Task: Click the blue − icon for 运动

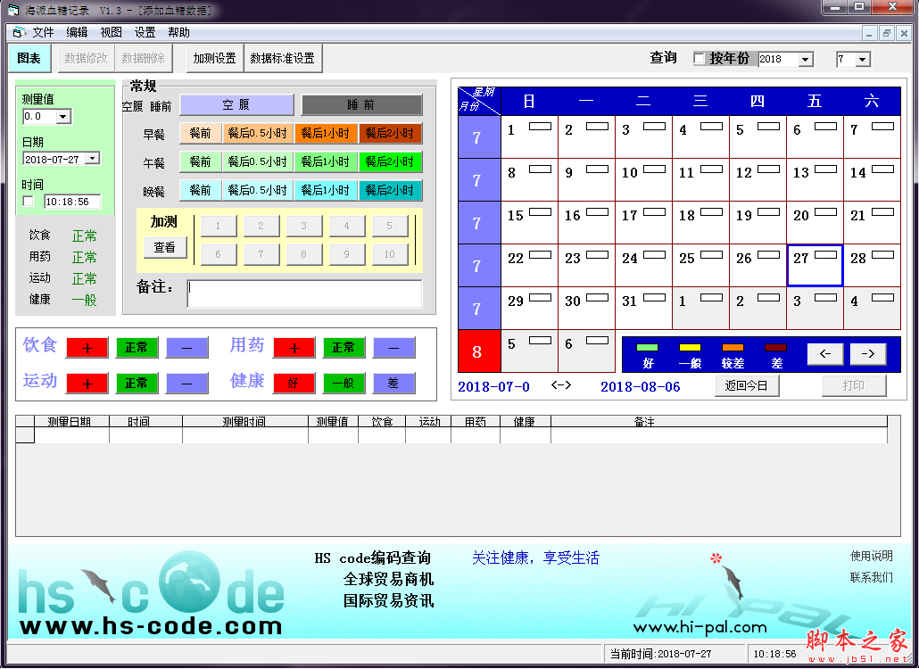Action: pyautogui.click(x=186, y=383)
